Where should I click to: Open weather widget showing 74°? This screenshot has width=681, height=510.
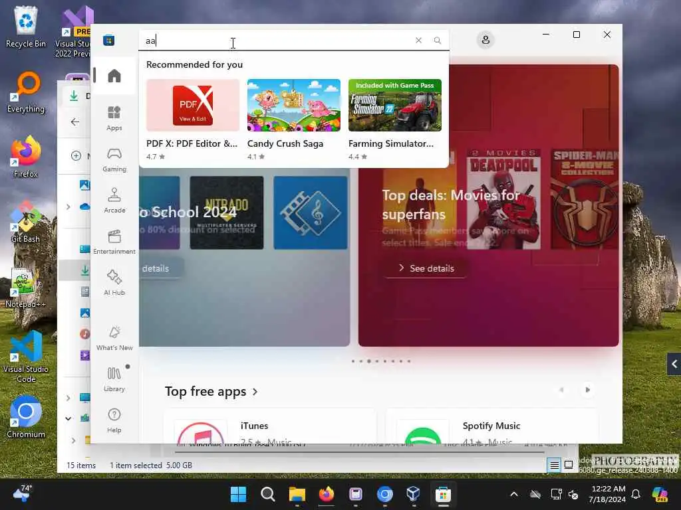pyautogui.click(x=23, y=494)
